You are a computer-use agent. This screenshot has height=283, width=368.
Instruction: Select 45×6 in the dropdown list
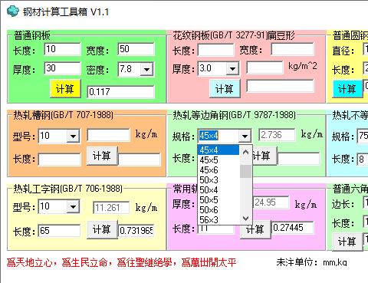[x=219, y=170]
